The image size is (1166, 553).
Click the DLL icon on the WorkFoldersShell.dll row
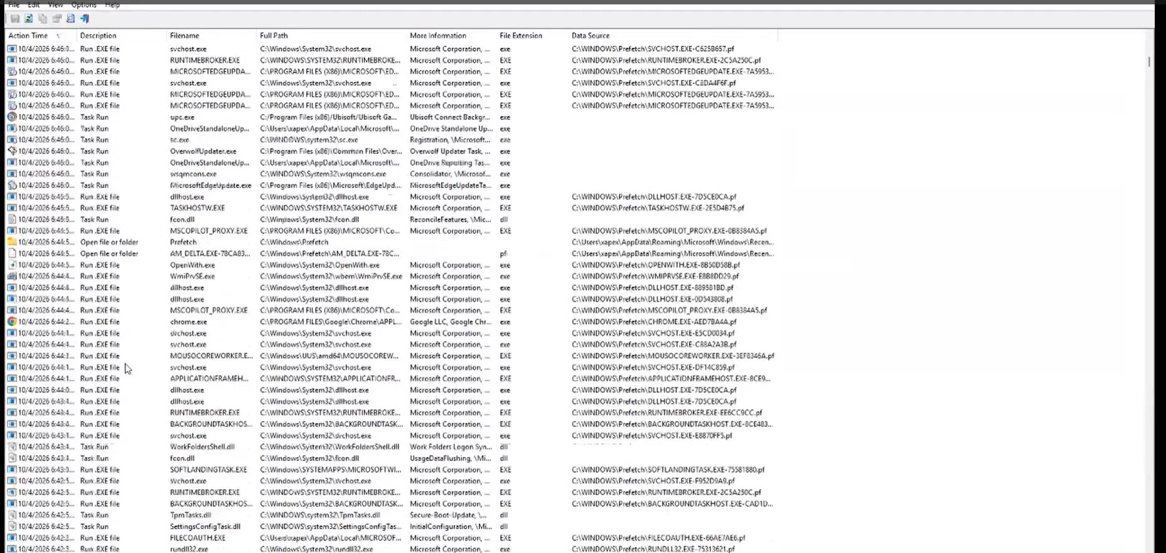click(x=12, y=446)
